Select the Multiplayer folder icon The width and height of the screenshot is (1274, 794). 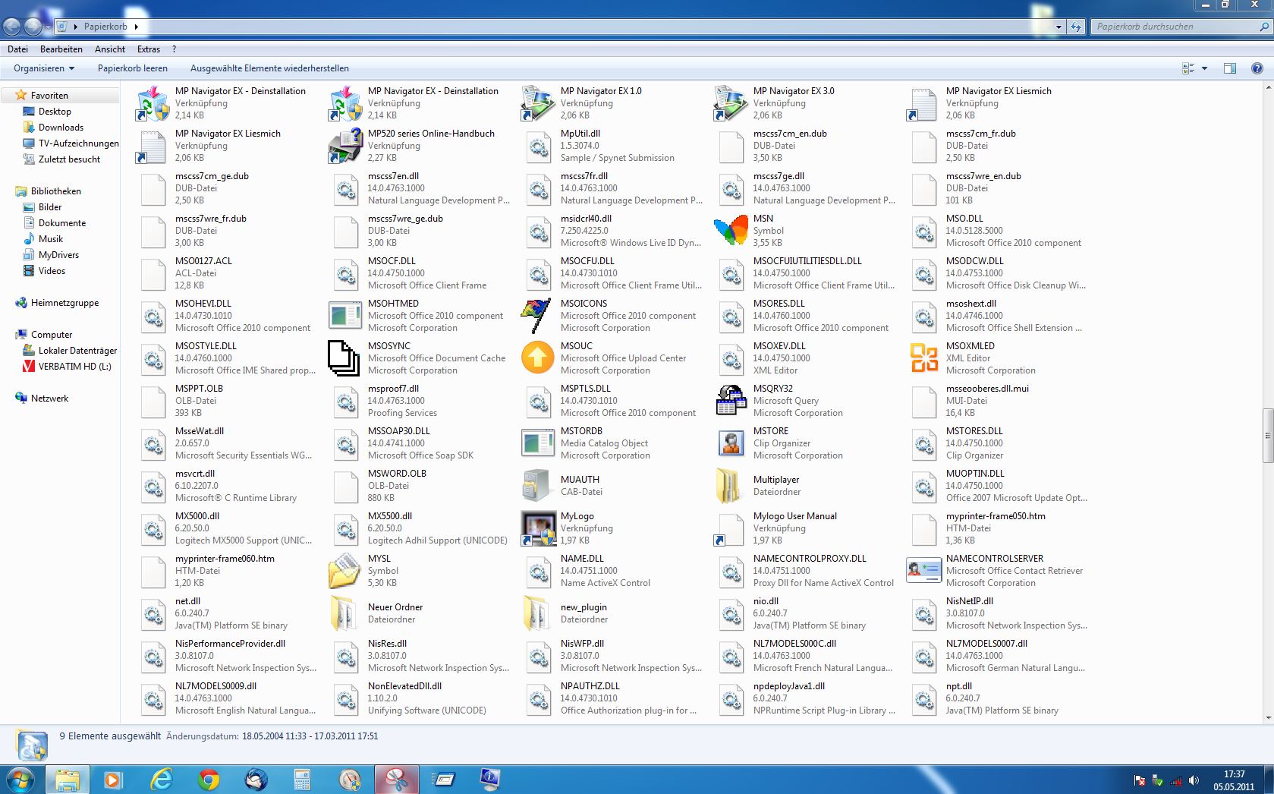point(731,486)
